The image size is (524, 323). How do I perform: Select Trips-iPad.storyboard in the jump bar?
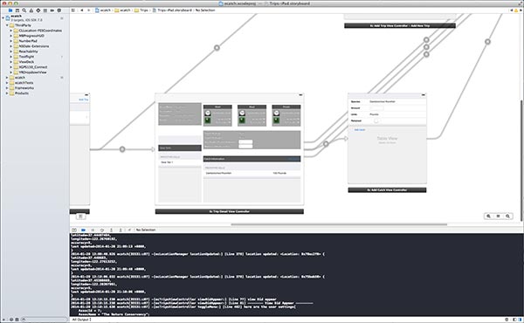click(x=172, y=10)
